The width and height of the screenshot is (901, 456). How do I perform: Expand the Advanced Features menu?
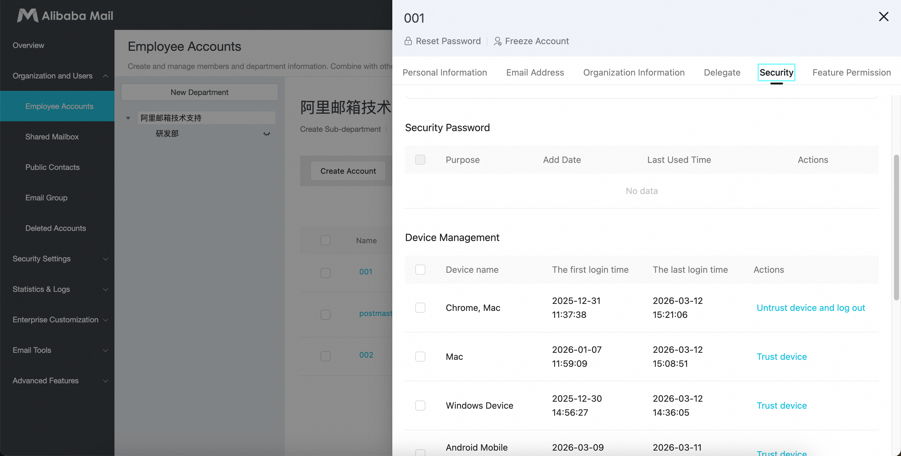pyautogui.click(x=105, y=381)
